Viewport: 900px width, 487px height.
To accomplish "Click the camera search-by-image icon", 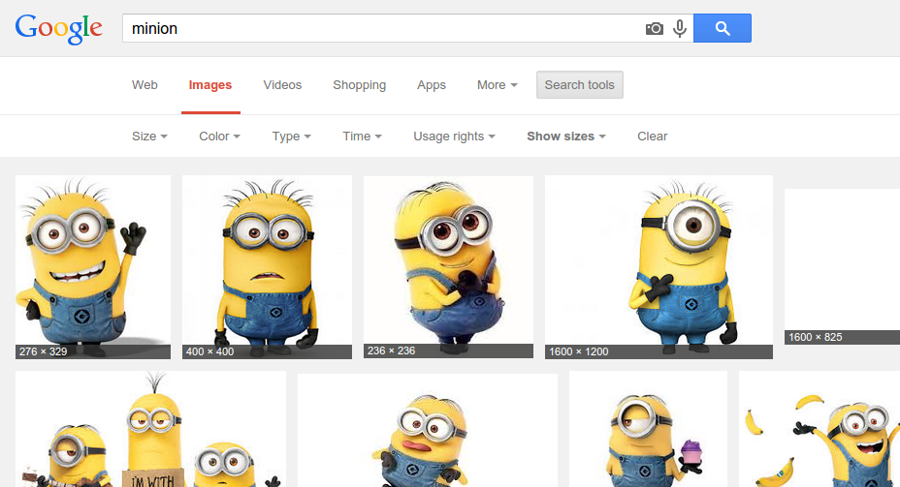I will click(655, 29).
